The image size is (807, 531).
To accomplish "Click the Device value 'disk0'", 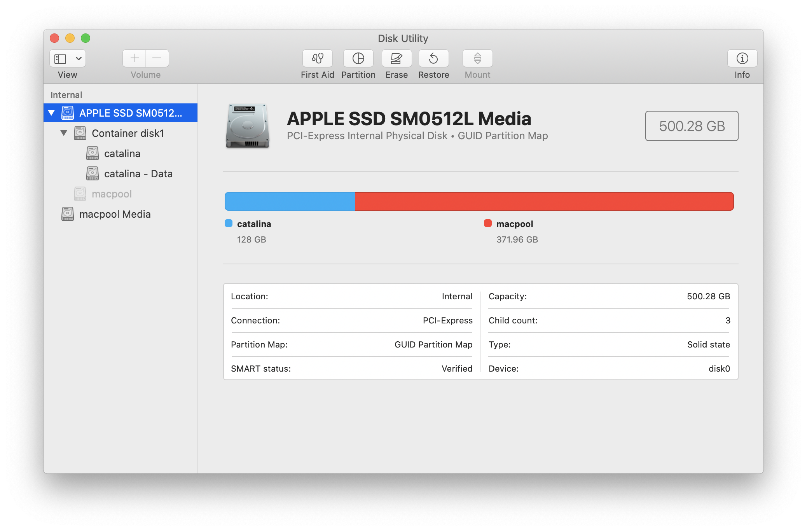I will click(719, 369).
